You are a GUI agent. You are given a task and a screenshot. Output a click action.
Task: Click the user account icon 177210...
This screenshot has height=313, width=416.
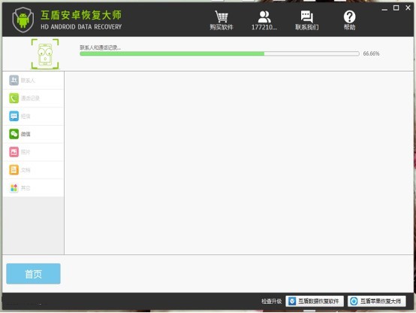pos(264,17)
